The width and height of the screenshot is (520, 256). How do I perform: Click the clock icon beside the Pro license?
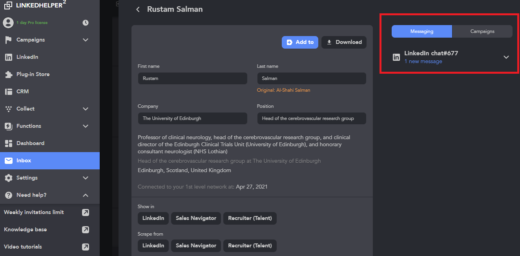(x=86, y=23)
